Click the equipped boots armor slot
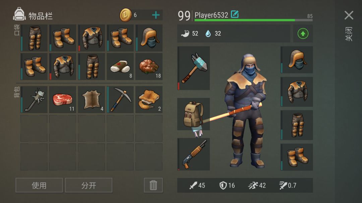Image resolution: width=362 pixels, height=203 pixels. (x=297, y=157)
